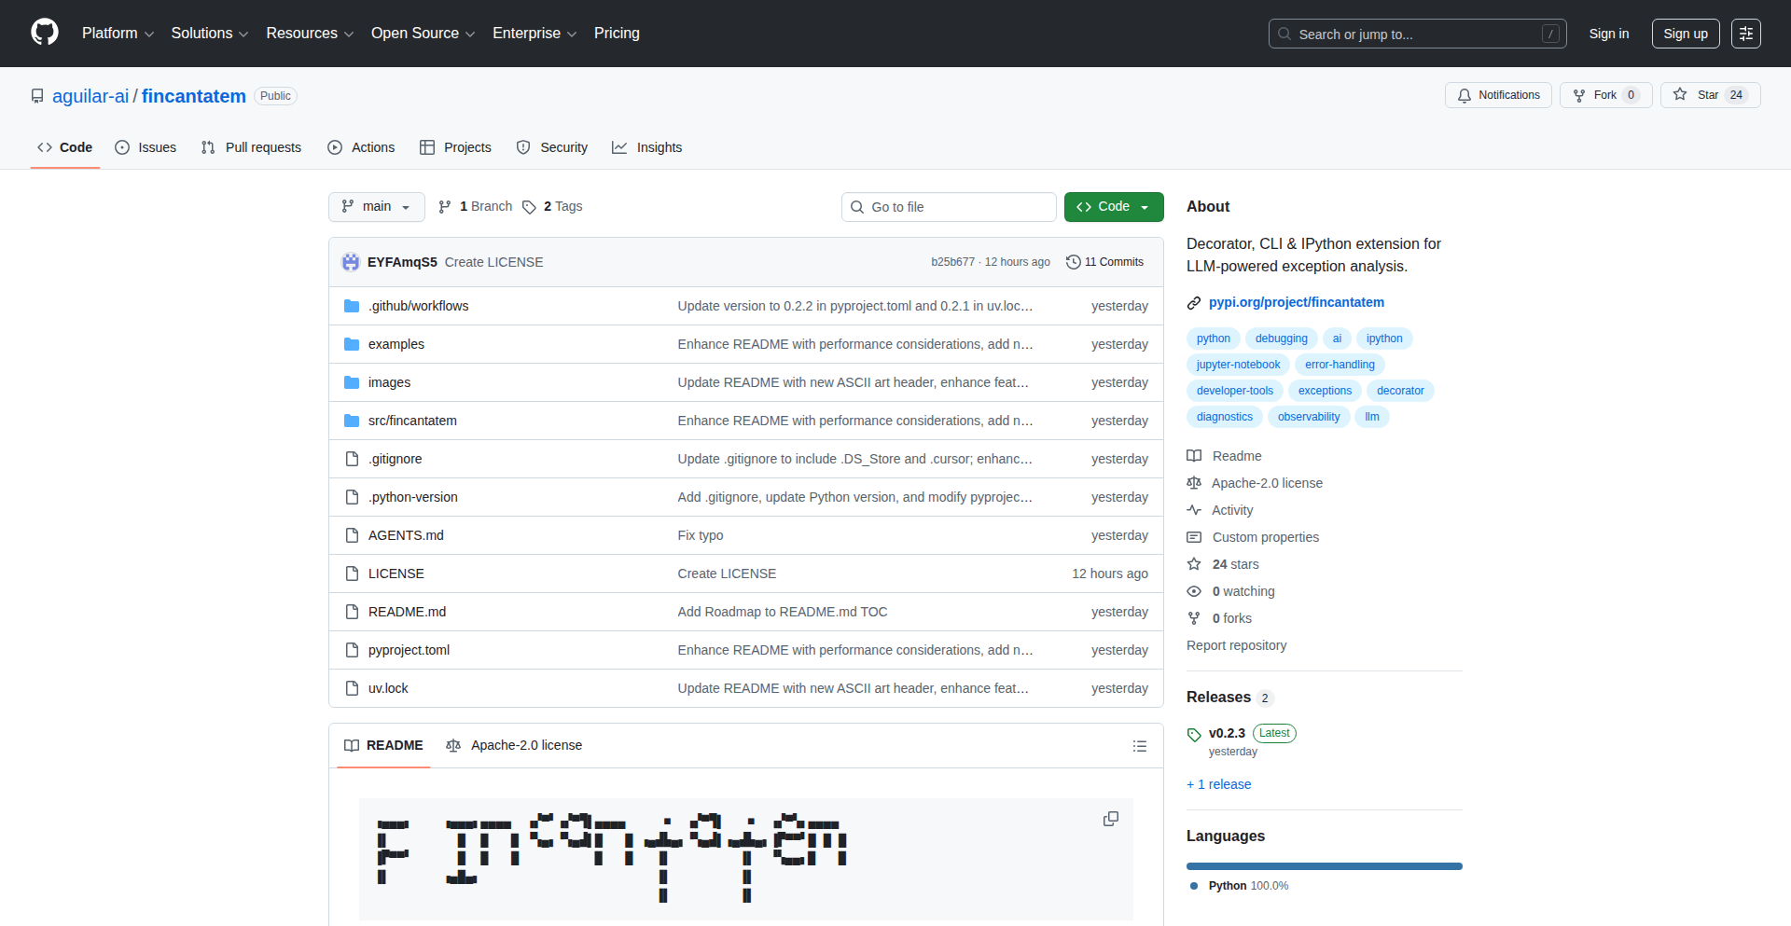Switch to the Security tab
This screenshot has width=1791, height=926.
click(x=552, y=147)
